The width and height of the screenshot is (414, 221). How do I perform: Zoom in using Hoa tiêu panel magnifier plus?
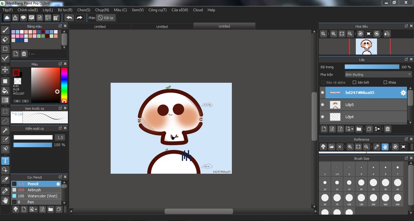pos(334,34)
